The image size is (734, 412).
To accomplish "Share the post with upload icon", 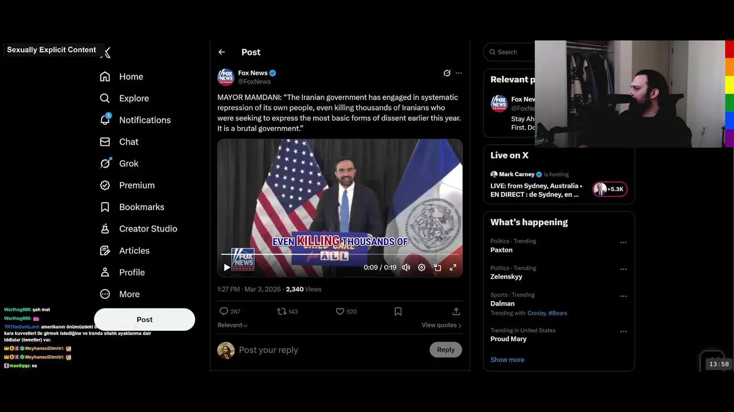I will (456, 311).
